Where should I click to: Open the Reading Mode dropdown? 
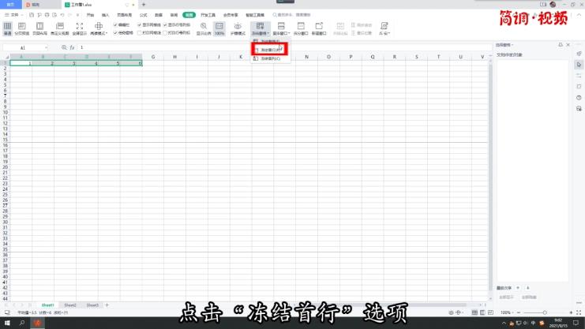pos(99,34)
